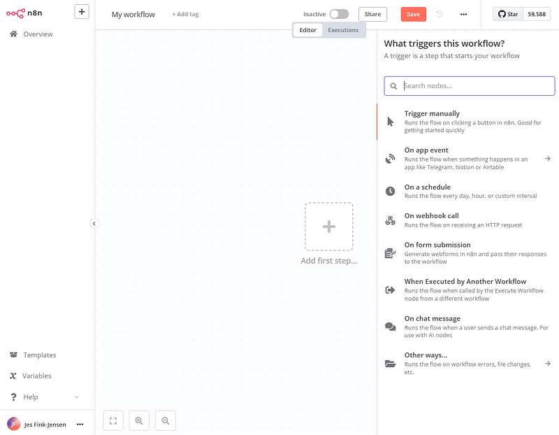Click the webhook icon

(x=391, y=220)
